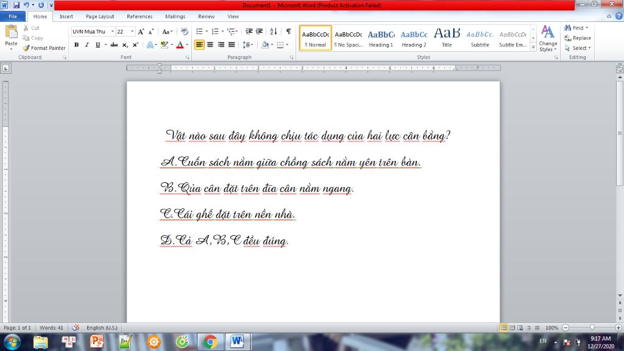Image resolution: width=624 pixels, height=351 pixels.
Task: Open the font size dropdown
Action: click(132, 32)
